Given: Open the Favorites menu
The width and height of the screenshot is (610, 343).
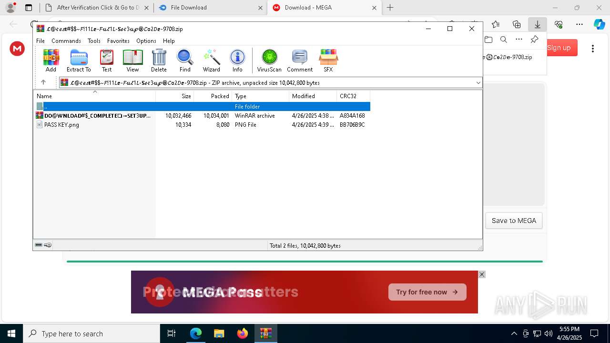Looking at the screenshot, I should click(118, 41).
